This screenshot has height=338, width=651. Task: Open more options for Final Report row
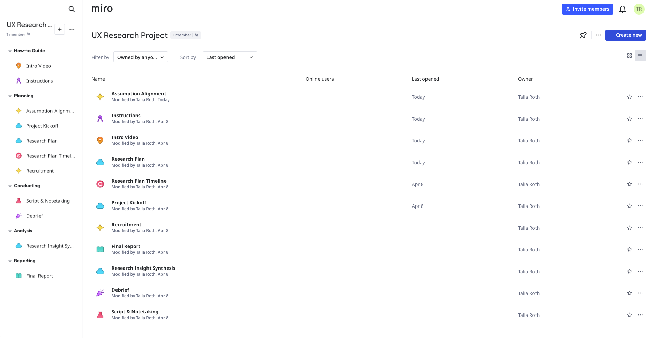(x=640, y=249)
